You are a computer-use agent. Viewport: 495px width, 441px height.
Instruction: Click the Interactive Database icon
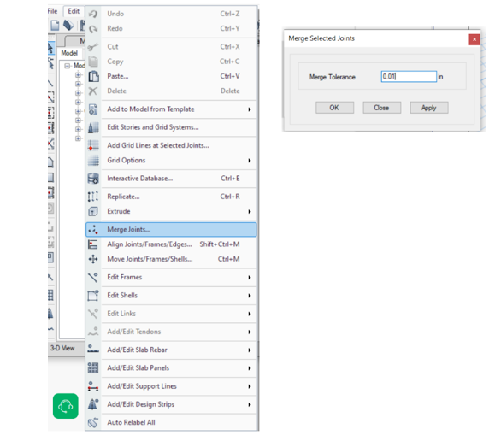pyautogui.click(x=93, y=179)
